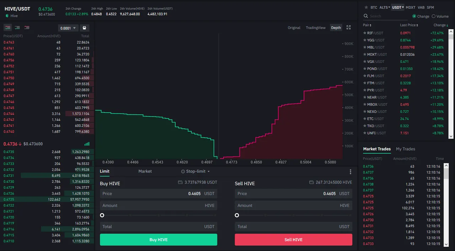Switch to BTC market tab
The width and height of the screenshot is (455, 251).
click(x=374, y=7)
